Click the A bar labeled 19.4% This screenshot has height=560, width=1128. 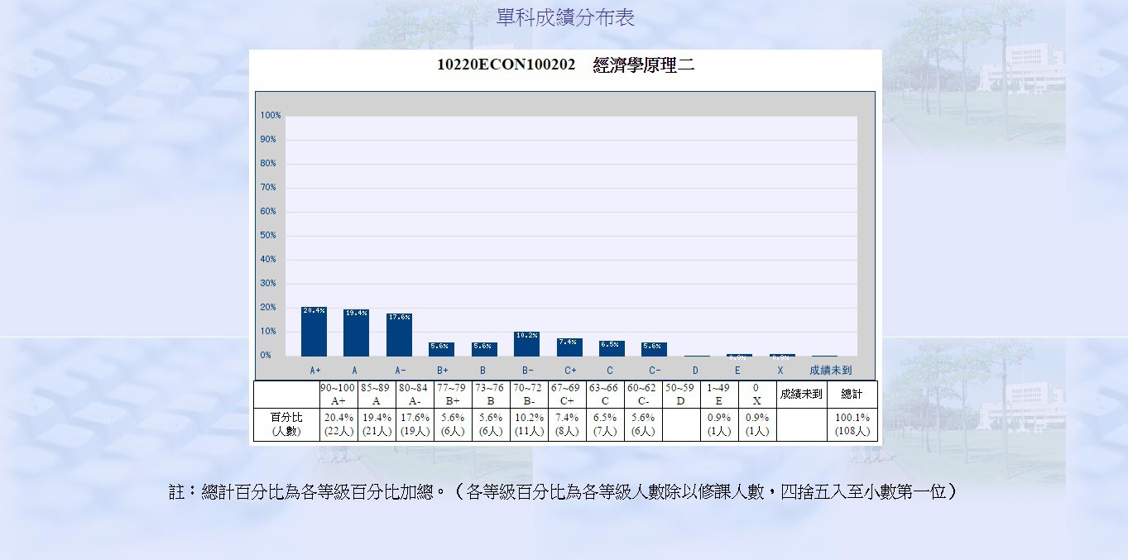[x=356, y=333]
